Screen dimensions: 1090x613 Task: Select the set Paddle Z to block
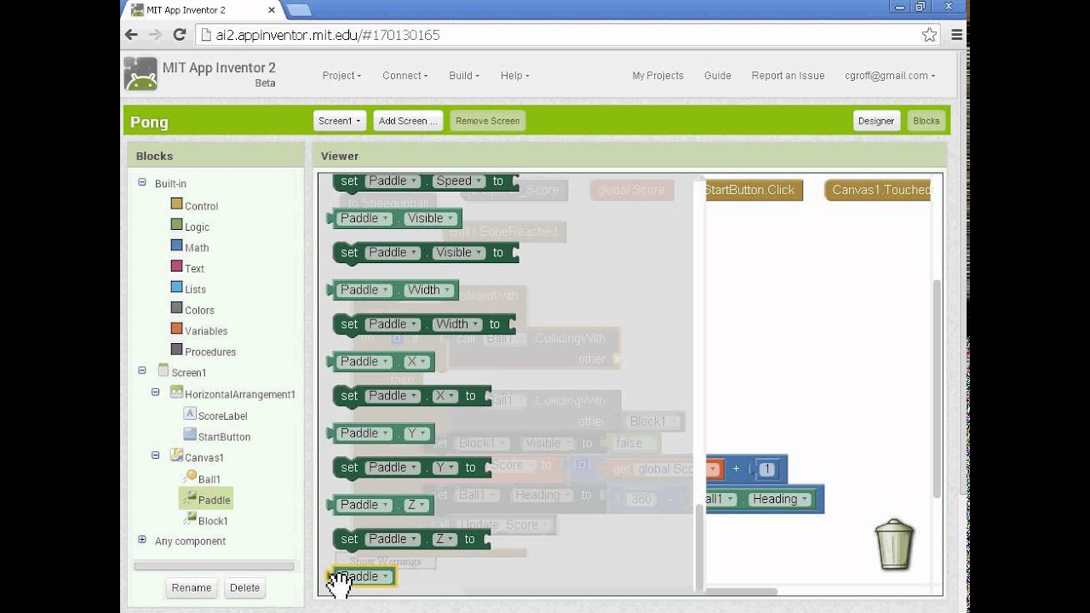click(x=412, y=539)
